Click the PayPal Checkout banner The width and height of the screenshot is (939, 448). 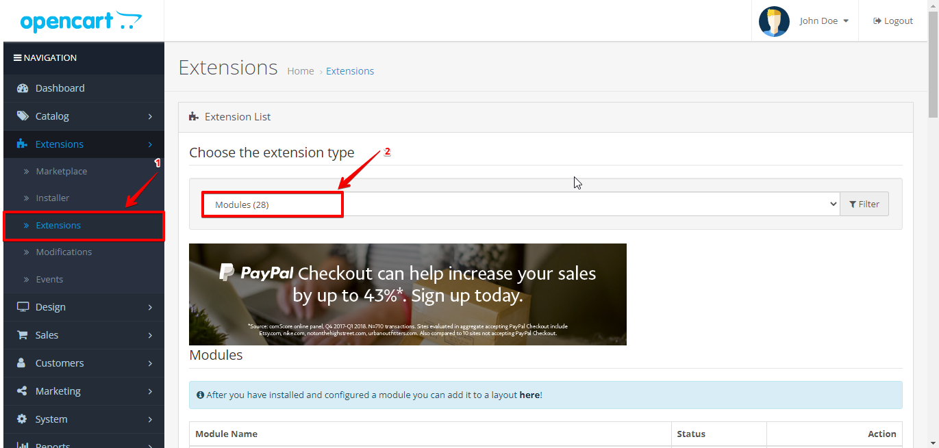408,294
